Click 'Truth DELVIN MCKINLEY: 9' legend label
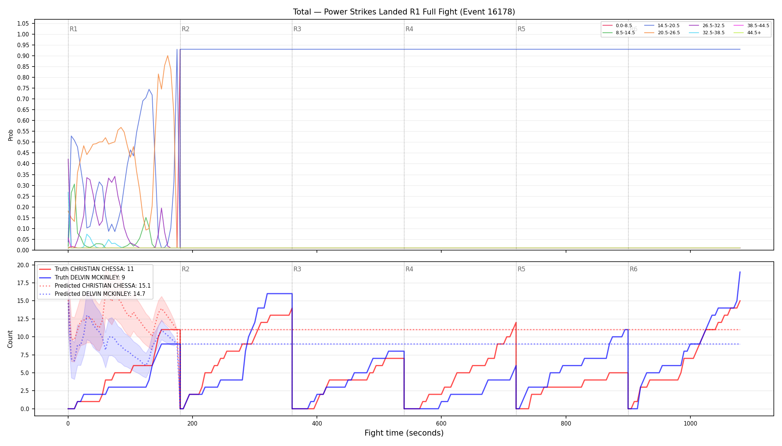This screenshot has height=446, width=782. 90,278
